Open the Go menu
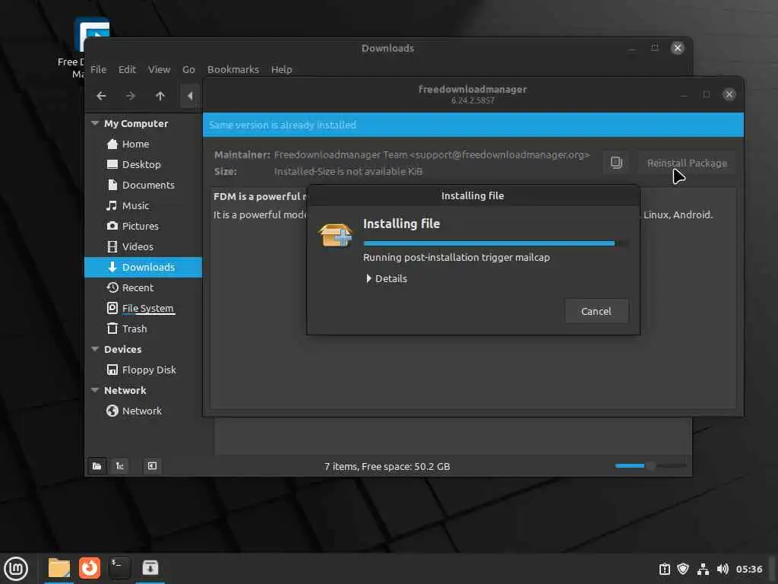This screenshot has width=778, height=584. click(188, 69)
